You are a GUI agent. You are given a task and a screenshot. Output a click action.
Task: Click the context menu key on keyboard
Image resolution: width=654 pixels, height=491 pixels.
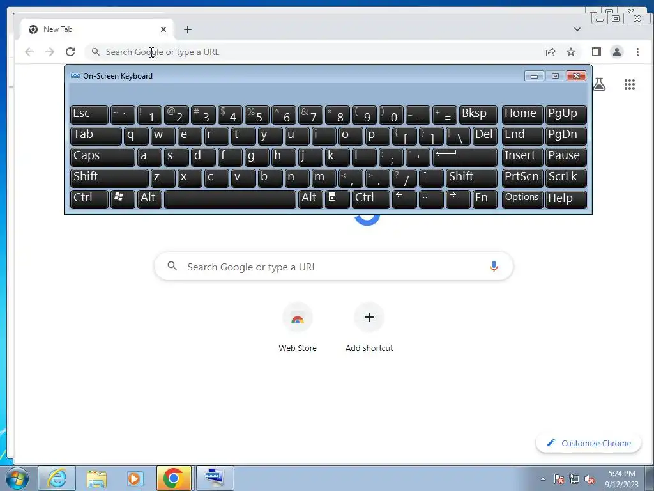click(337, 199)
